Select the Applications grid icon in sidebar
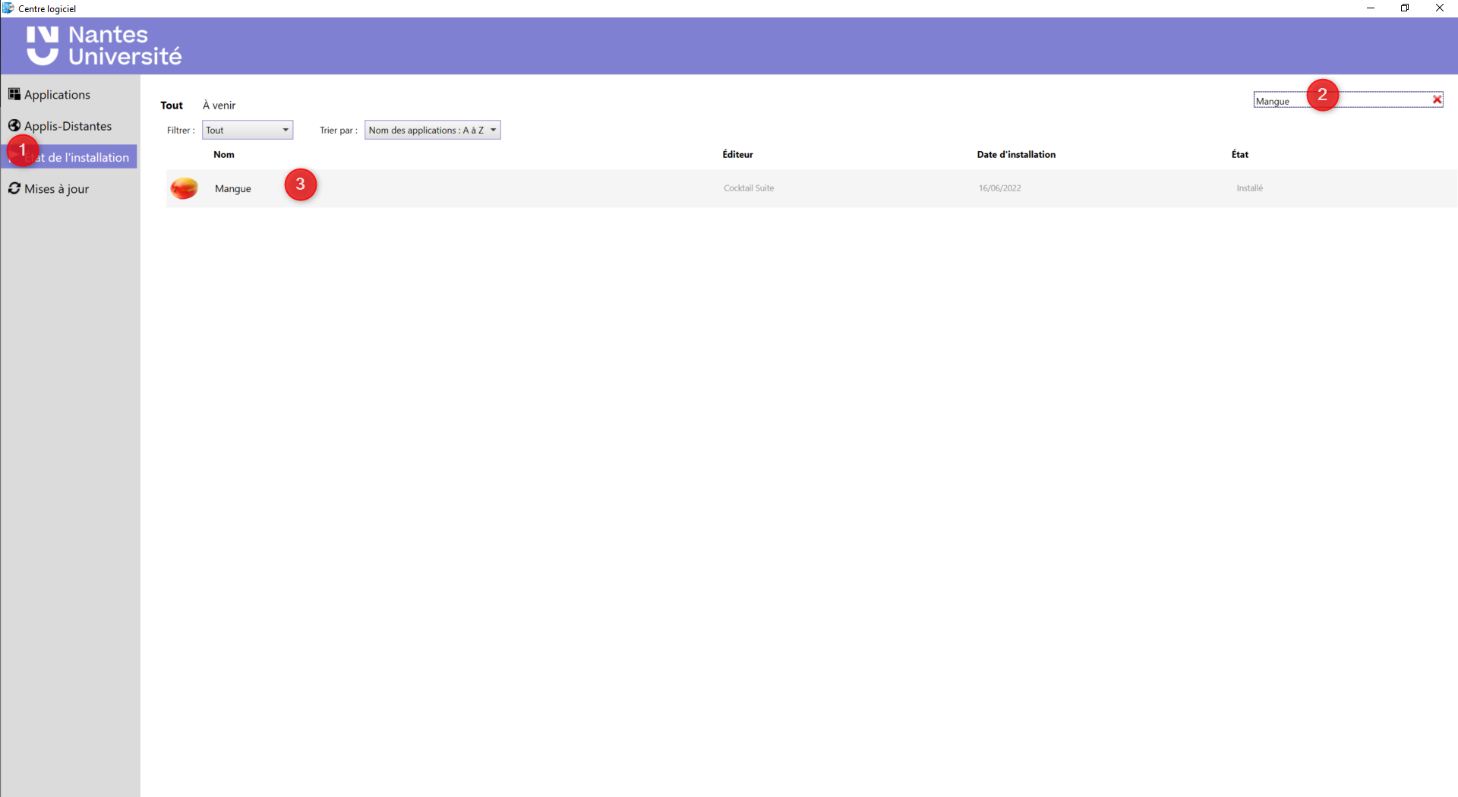Viewport: 1458px width, 797px height. (x=15, y=93)
